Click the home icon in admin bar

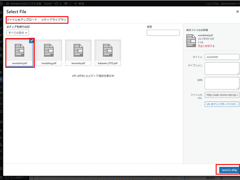pyautogui.click(x=7, y=4)
